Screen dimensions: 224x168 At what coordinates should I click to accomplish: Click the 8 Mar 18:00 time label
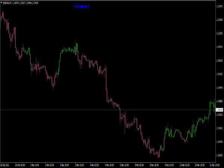tap(154, 165)
